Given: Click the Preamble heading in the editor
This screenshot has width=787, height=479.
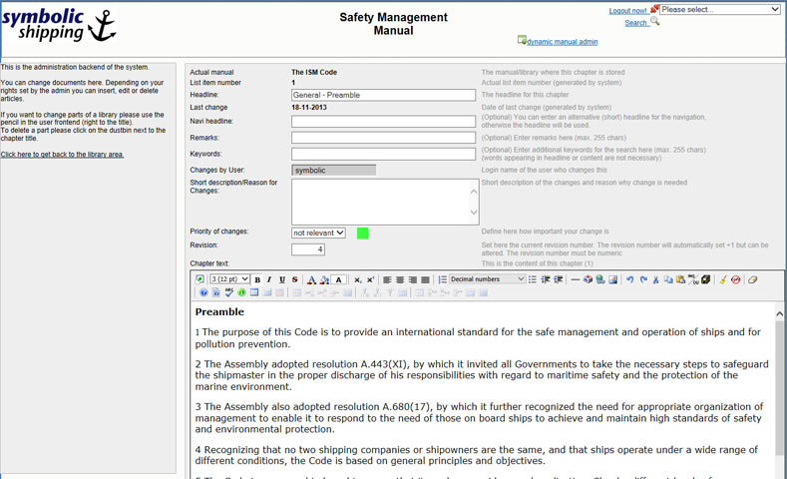Looking at the screenshot, I should (x=219, y=311).
